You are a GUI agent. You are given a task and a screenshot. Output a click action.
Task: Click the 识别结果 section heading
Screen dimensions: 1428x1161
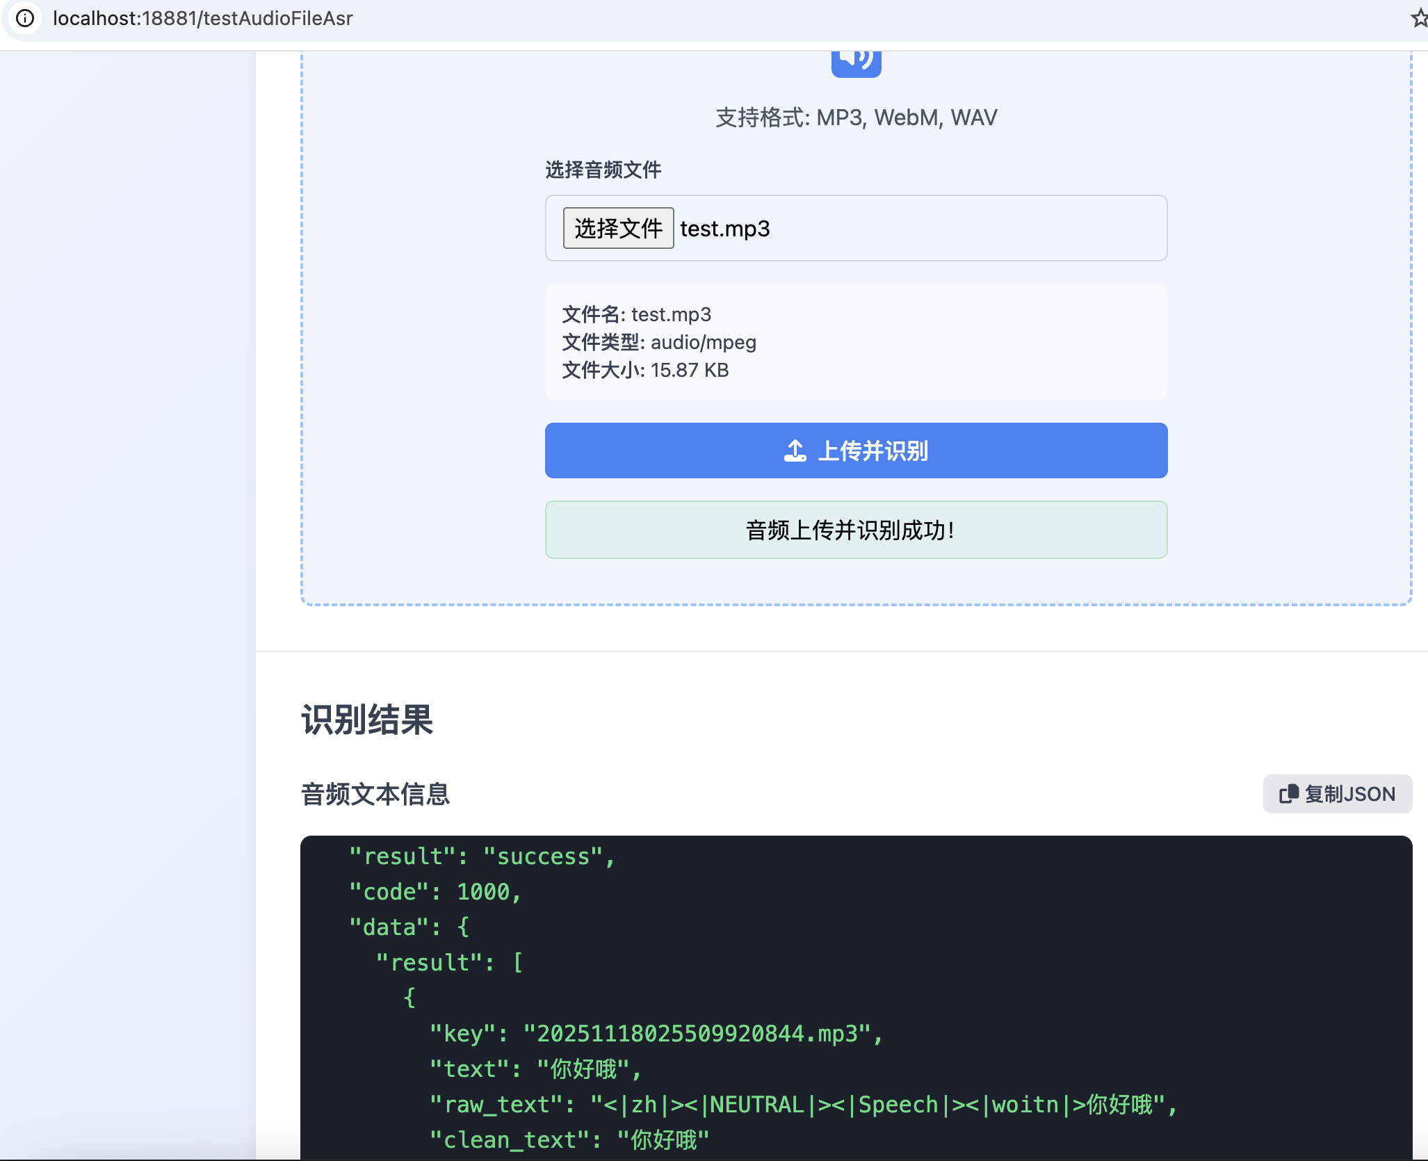click(x=366, y=721)
